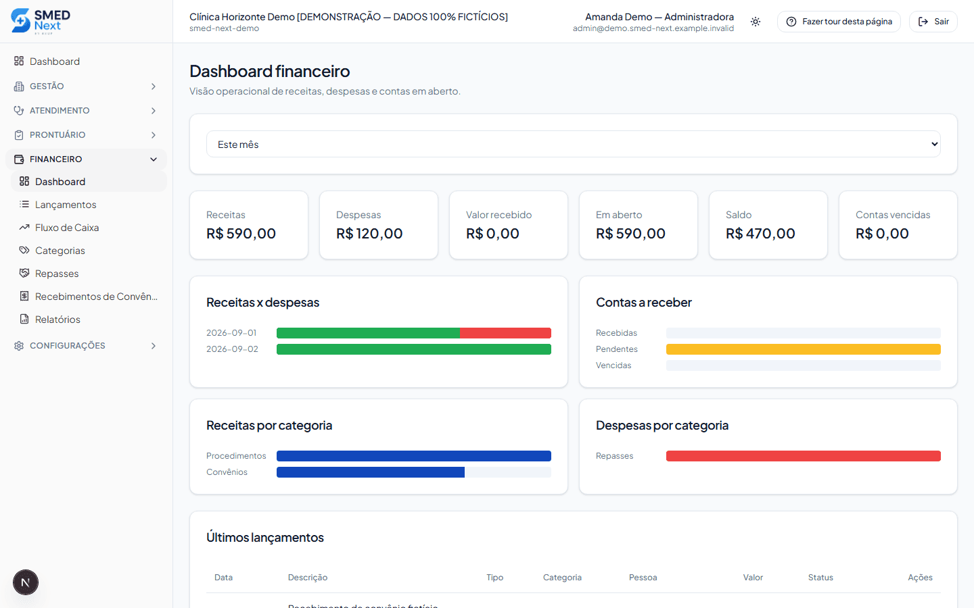Click the help circle icon in tour button
Viewport: 974px width, 608px height.
click(x=791, y=22)
